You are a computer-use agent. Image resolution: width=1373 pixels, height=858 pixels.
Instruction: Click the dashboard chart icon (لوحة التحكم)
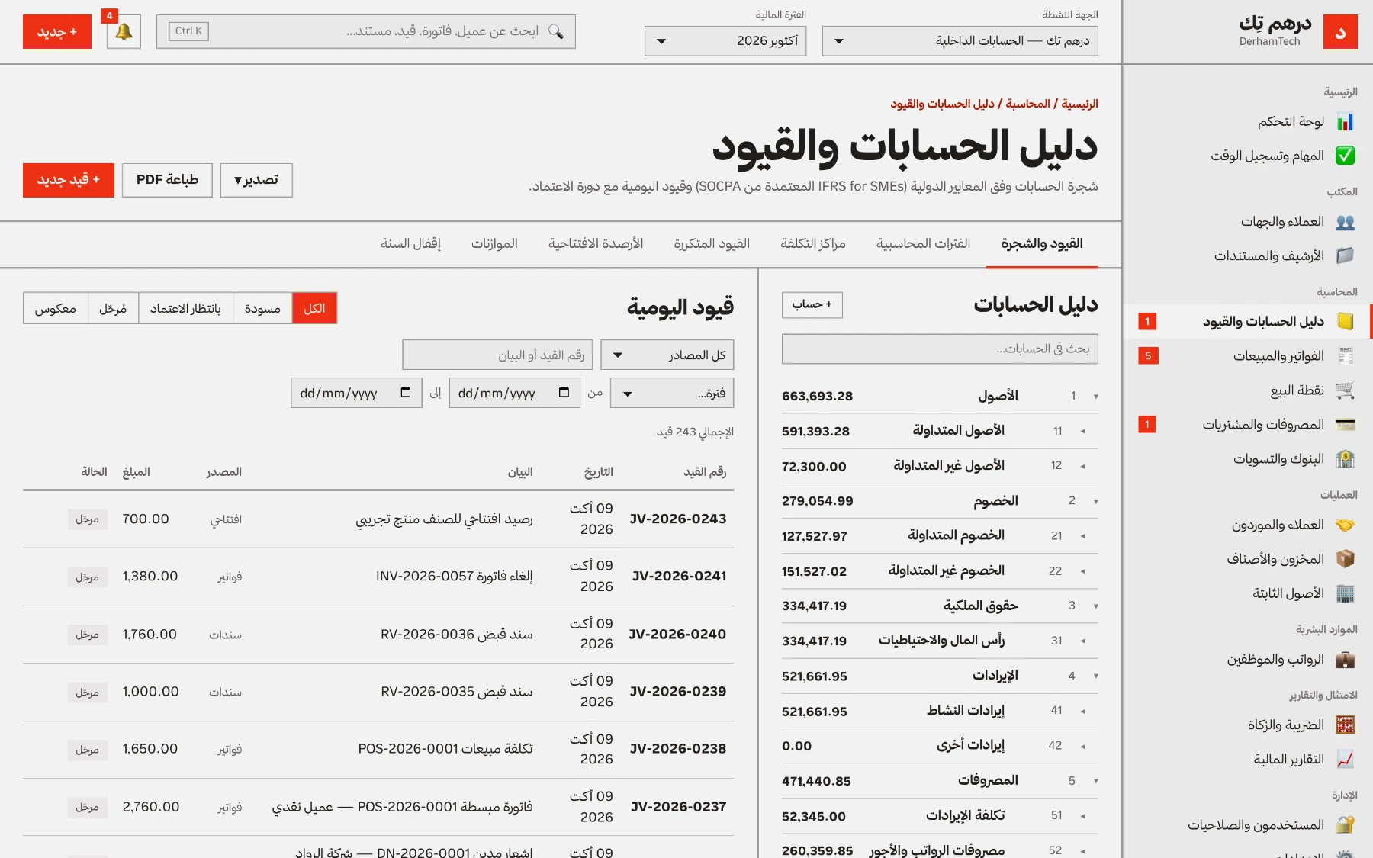tap(1345, 122)
